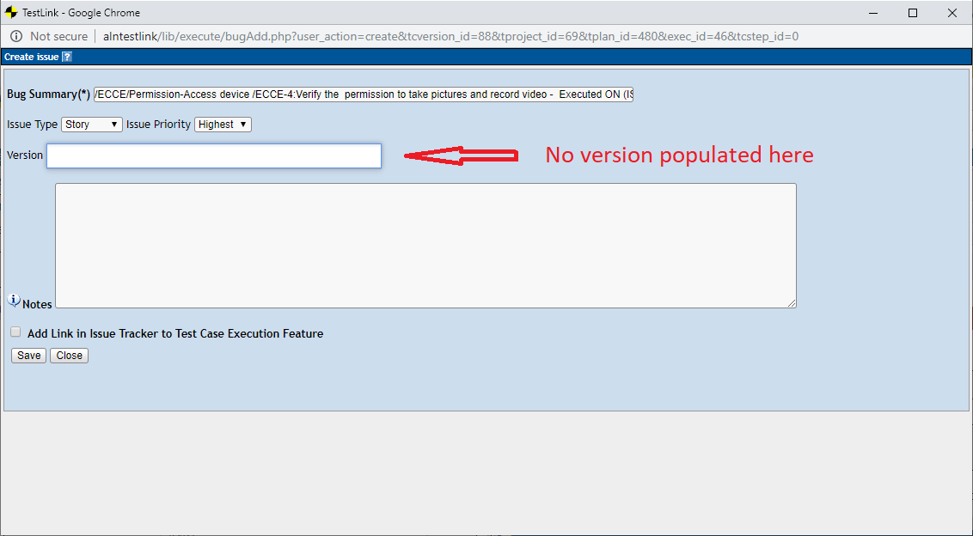Click the 'Version' label
The image size is (973, 536).
tap(25, 155)
